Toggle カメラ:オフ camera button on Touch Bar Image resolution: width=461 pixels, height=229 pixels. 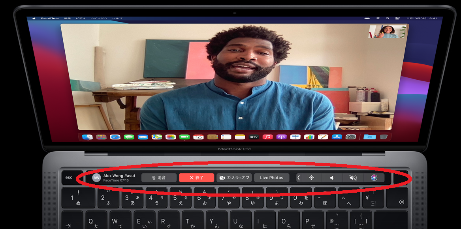[234, 178]
